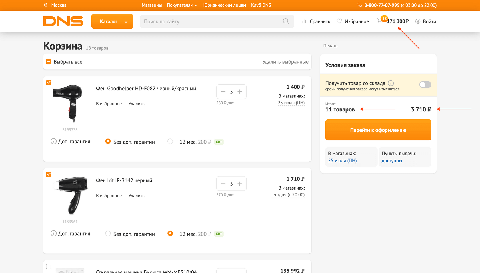Open the Стиральная машина Бирюса product title
Image resolution: width=480 pixels, height=273 pixels.
click(146, 271)
